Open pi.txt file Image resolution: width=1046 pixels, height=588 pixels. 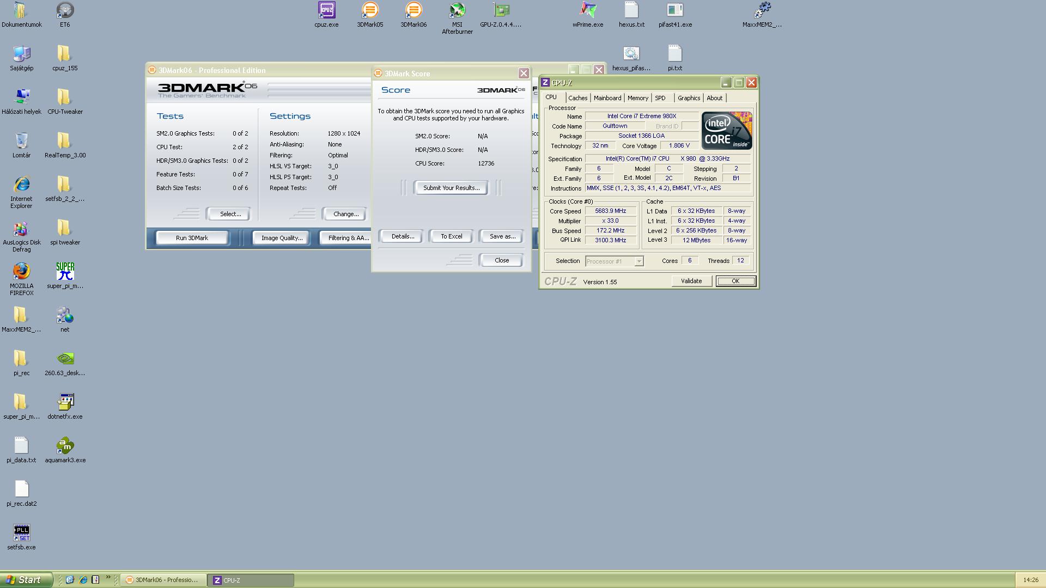point(675,58)
